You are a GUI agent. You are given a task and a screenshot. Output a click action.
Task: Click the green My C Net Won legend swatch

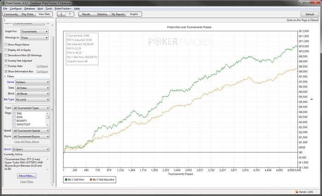click(66, 179)
